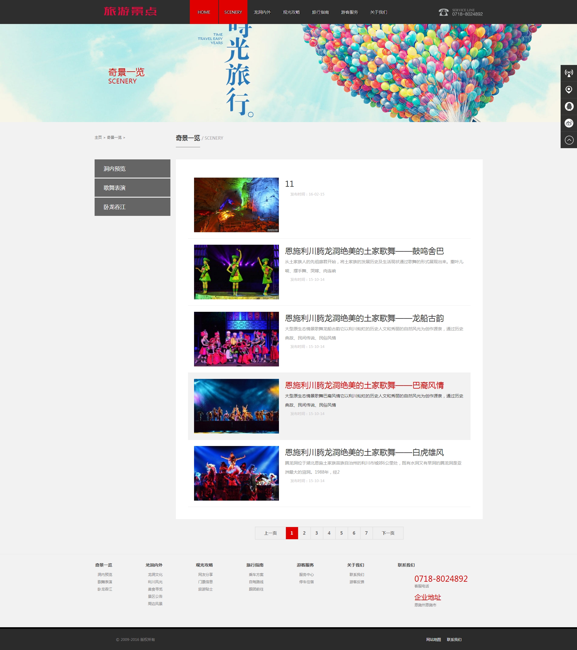Click the telephone icon beside service line
This screenshot has height=650, width=577.
tap(443, 12)
